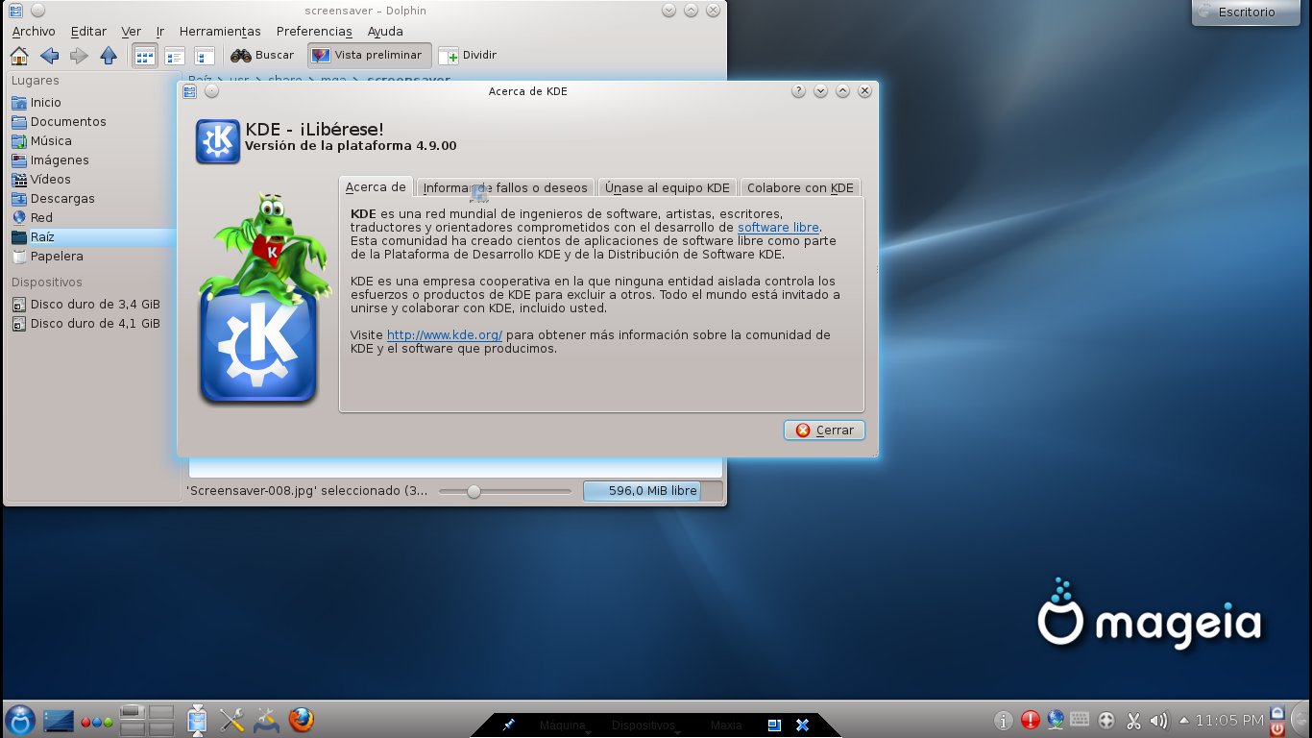Go back with the blue left arrow
This screenshot has height=738, width=1312.
point(49,56)
